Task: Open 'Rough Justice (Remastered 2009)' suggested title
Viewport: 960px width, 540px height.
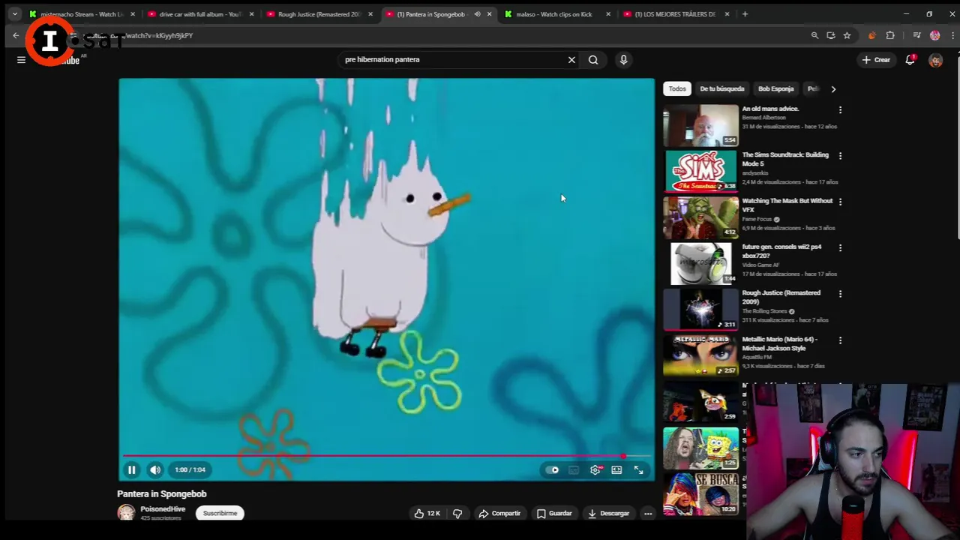Action: pyautogui.click(x=781, y=297)
